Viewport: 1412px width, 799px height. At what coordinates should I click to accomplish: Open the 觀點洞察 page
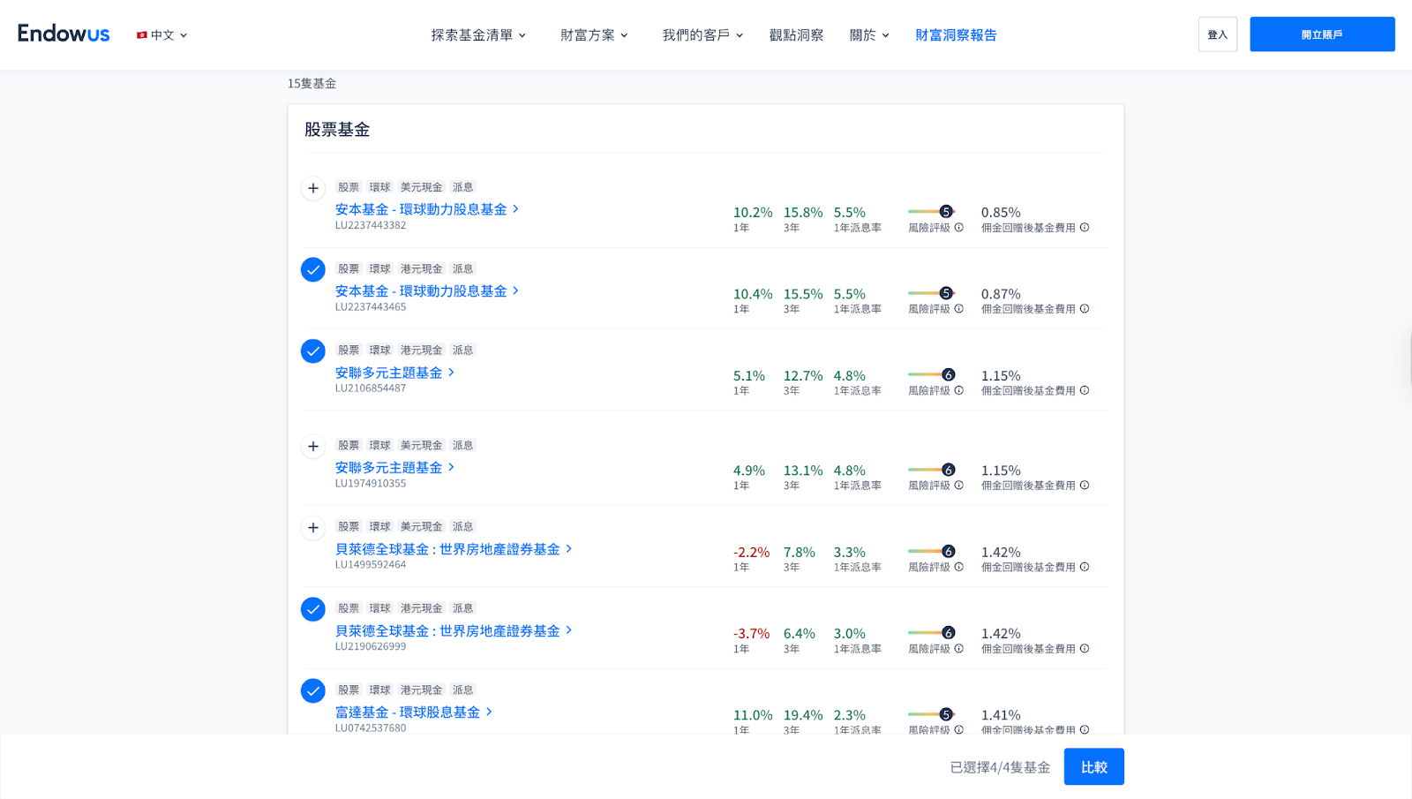point(796,35)
